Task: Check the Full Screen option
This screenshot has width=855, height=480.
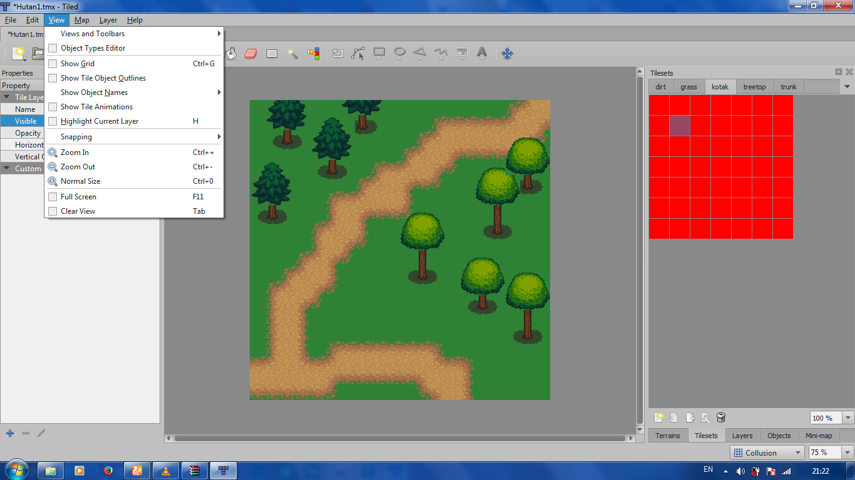Action: (x=53, y=197)
